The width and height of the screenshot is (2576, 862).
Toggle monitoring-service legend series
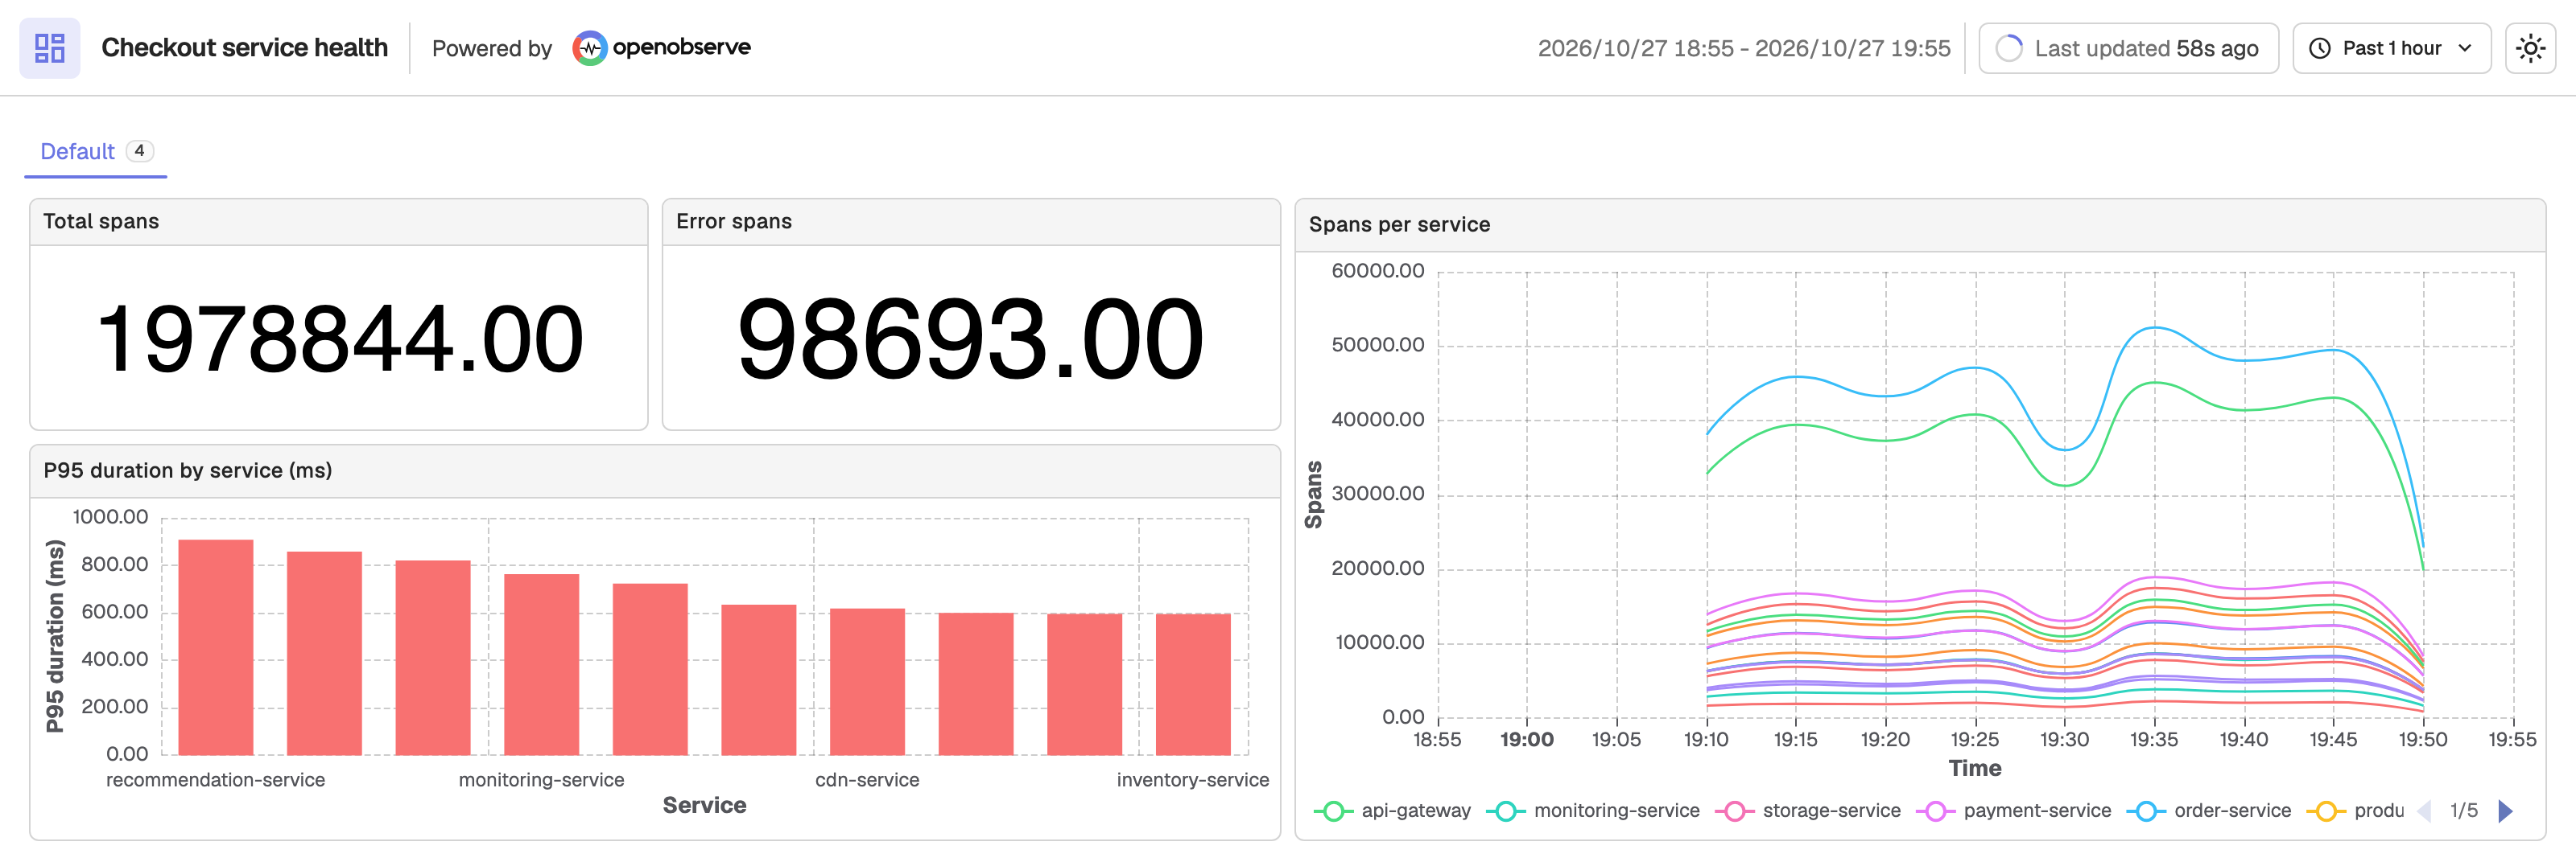click(1593, 810)
